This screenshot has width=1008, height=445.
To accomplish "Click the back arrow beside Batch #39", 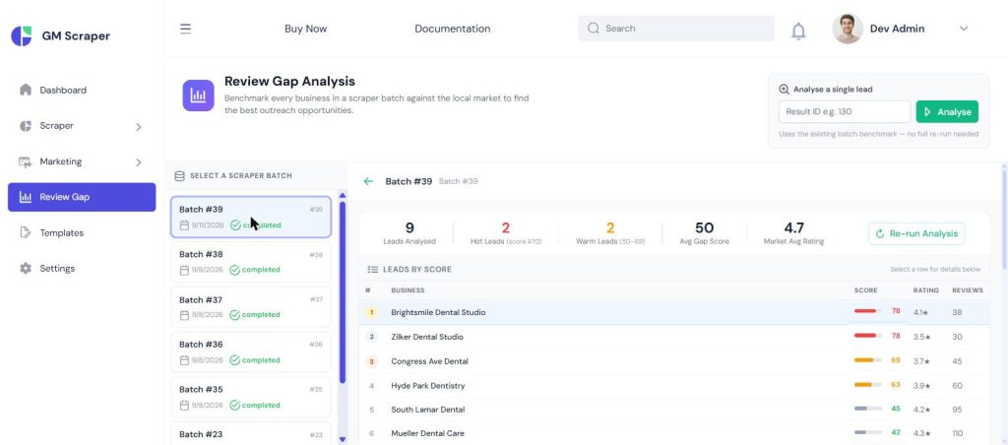I will 368,181.
